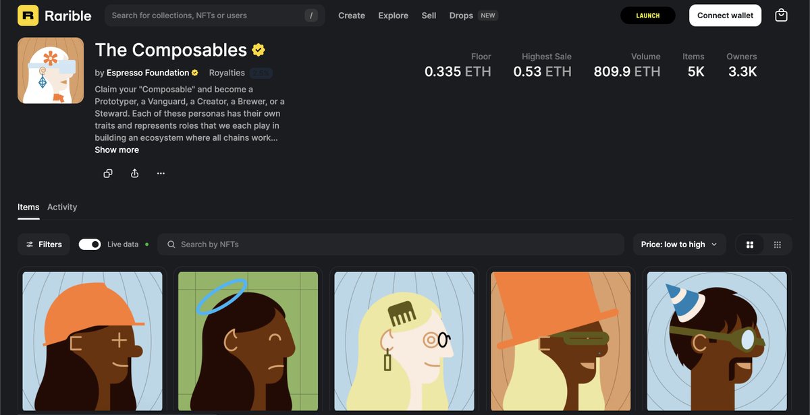Open the Explore menu
The image size is (810, 415).
click(393, 15)
